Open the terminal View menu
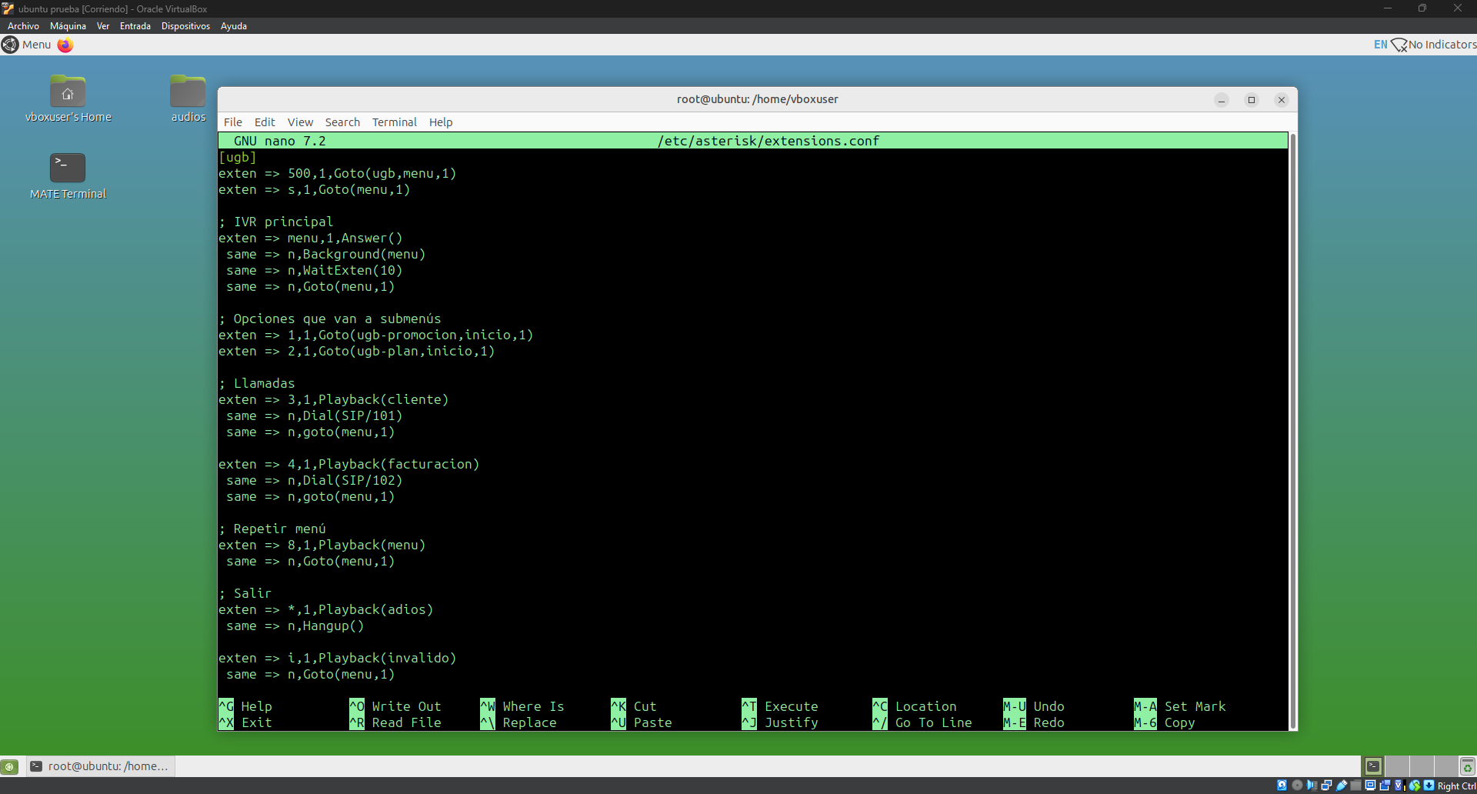This screenshot has width=1477, height=794. tap(300, 122)
